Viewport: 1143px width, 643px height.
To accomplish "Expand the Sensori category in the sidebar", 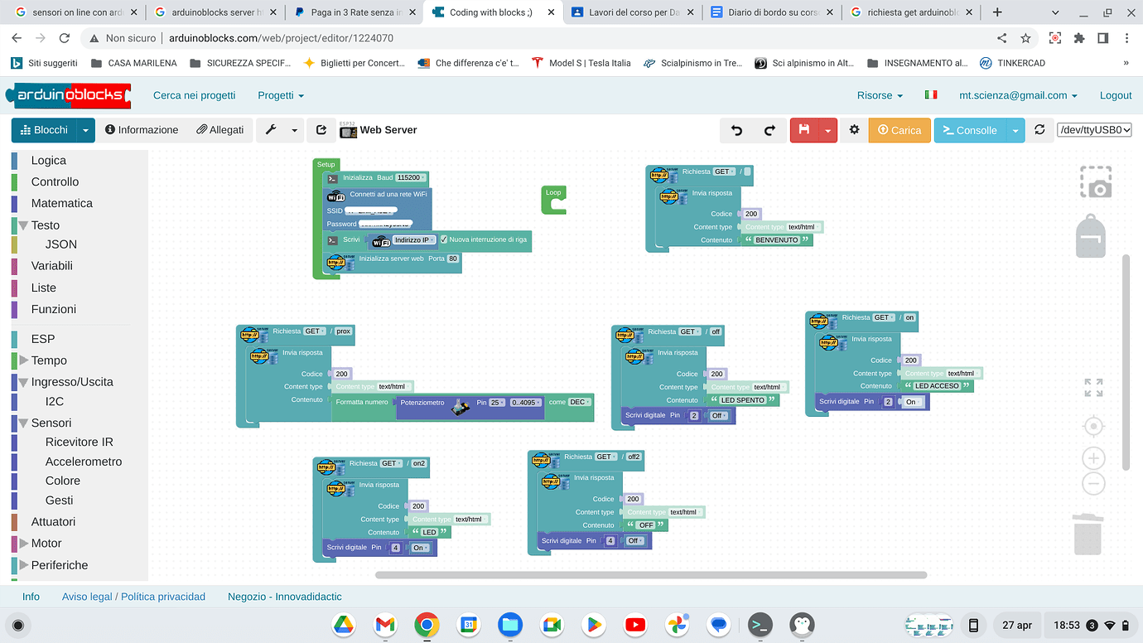I will 52,423.
